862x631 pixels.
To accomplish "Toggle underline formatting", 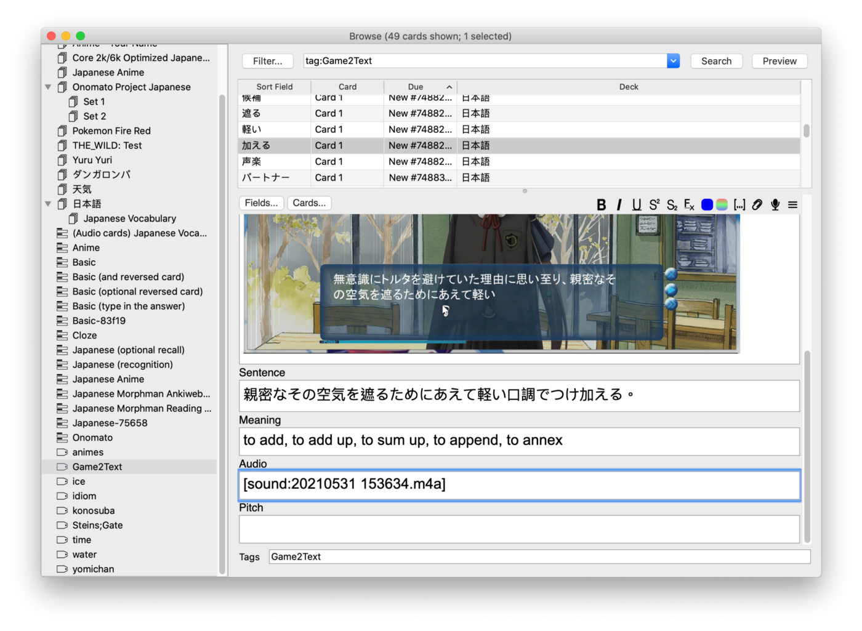I will (x=637, y=204).
